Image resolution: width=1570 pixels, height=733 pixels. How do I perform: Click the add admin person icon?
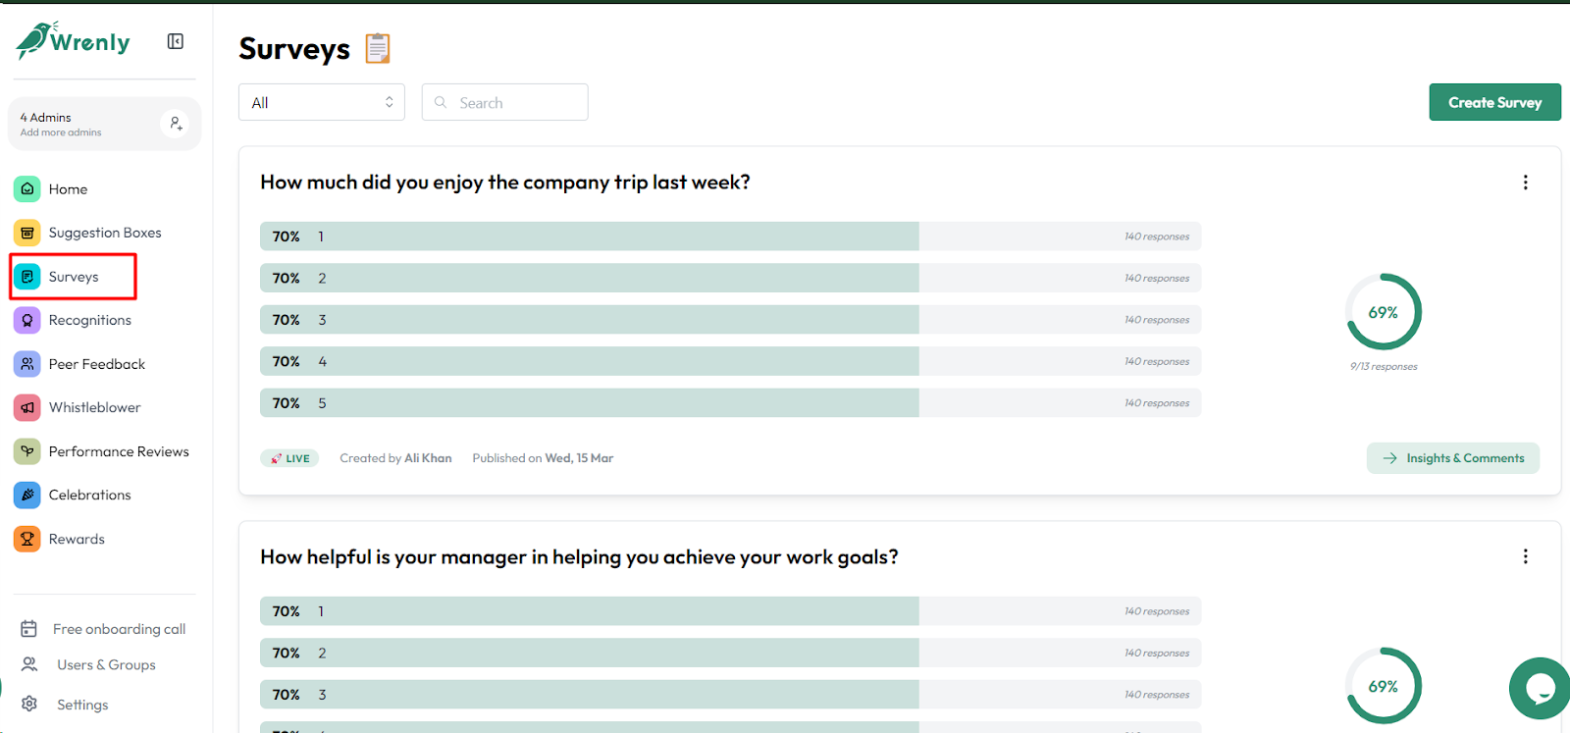(x=176, y=124)
